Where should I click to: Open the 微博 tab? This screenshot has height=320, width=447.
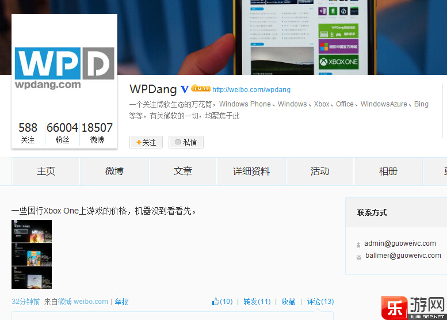click(x=114, y=172)
